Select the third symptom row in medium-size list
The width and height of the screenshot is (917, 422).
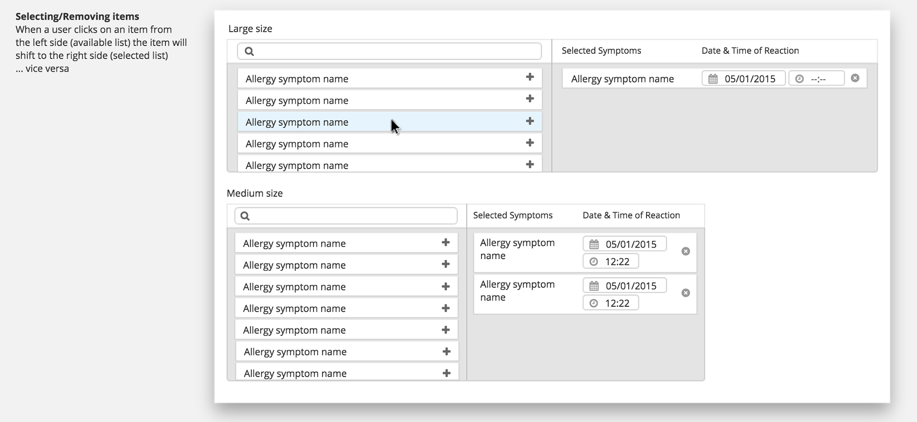pyautogui.click(x=334, y=287)
